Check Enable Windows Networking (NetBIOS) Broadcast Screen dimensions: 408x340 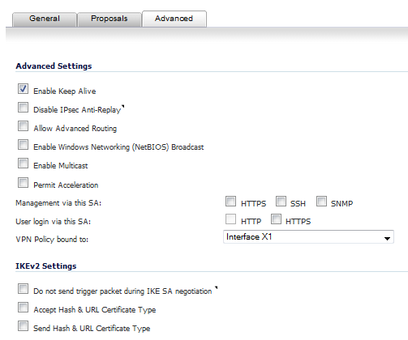[23, 145]
